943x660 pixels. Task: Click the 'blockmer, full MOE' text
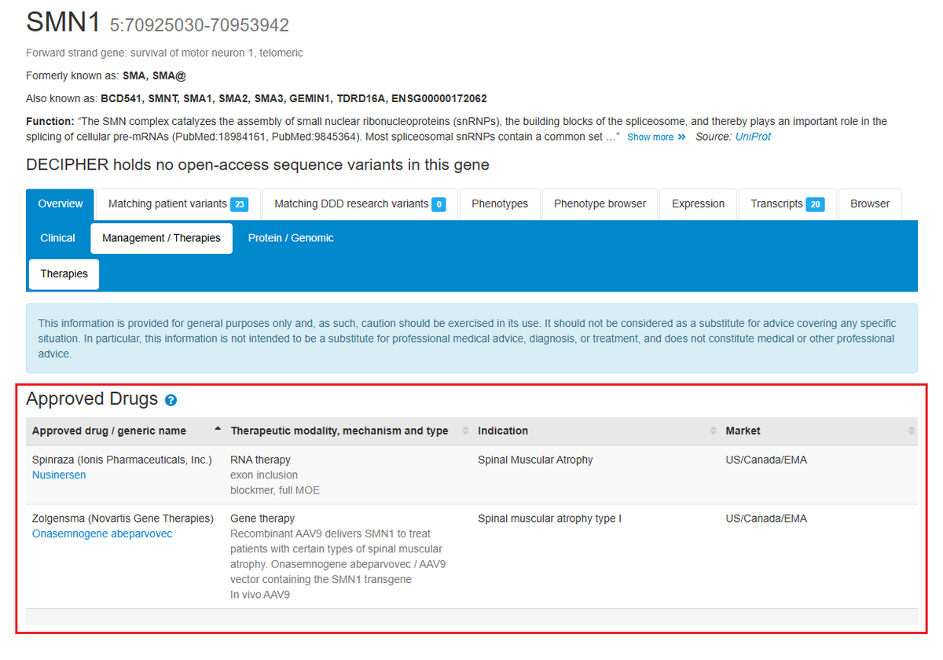click(275, 490)
